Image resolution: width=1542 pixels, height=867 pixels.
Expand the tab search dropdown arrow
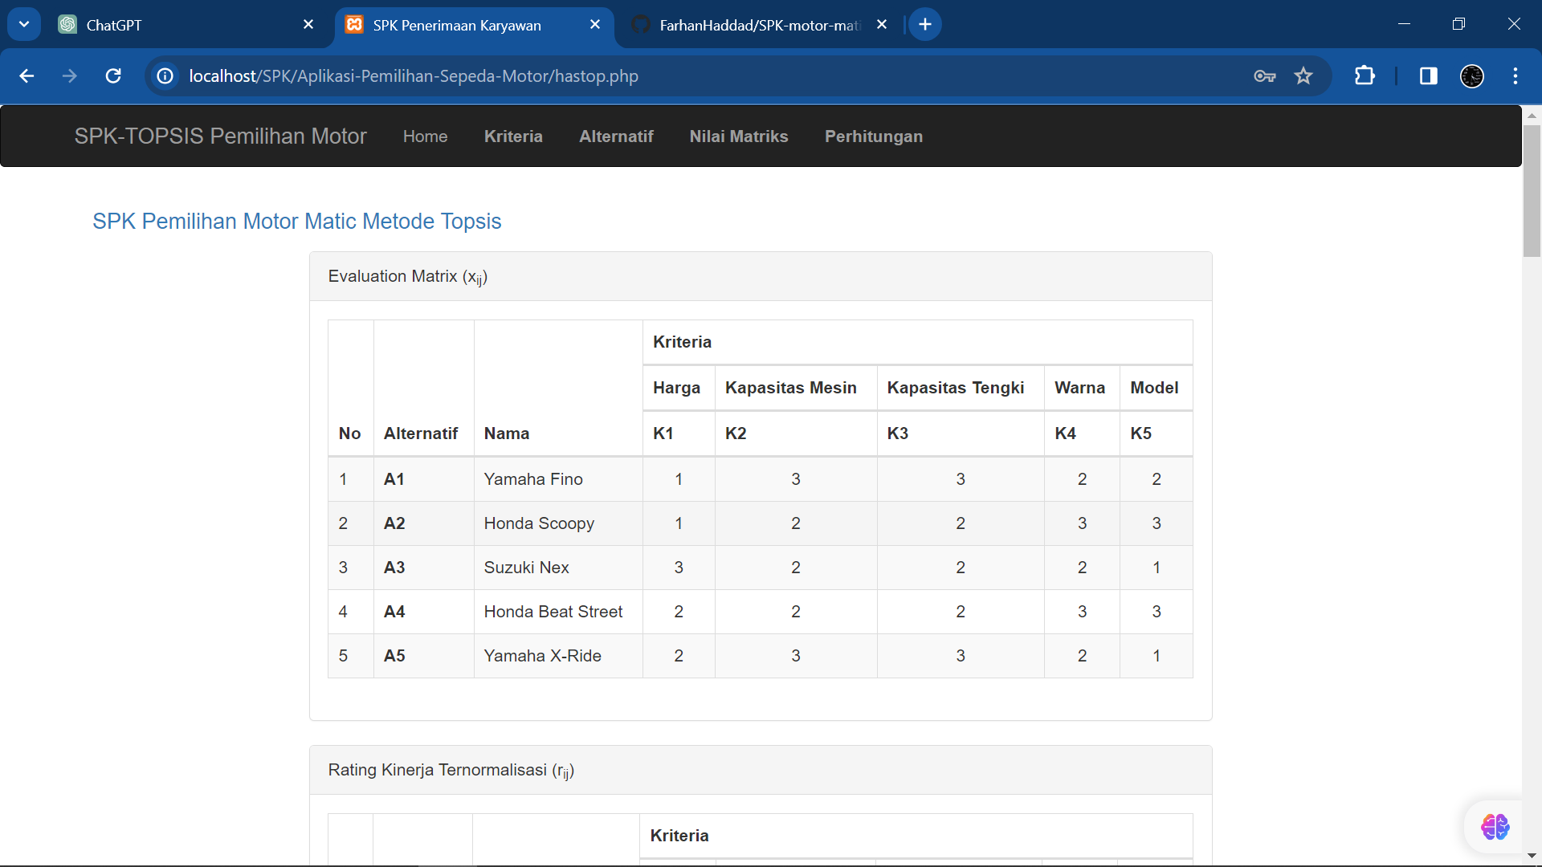click(x=24, y=24)
